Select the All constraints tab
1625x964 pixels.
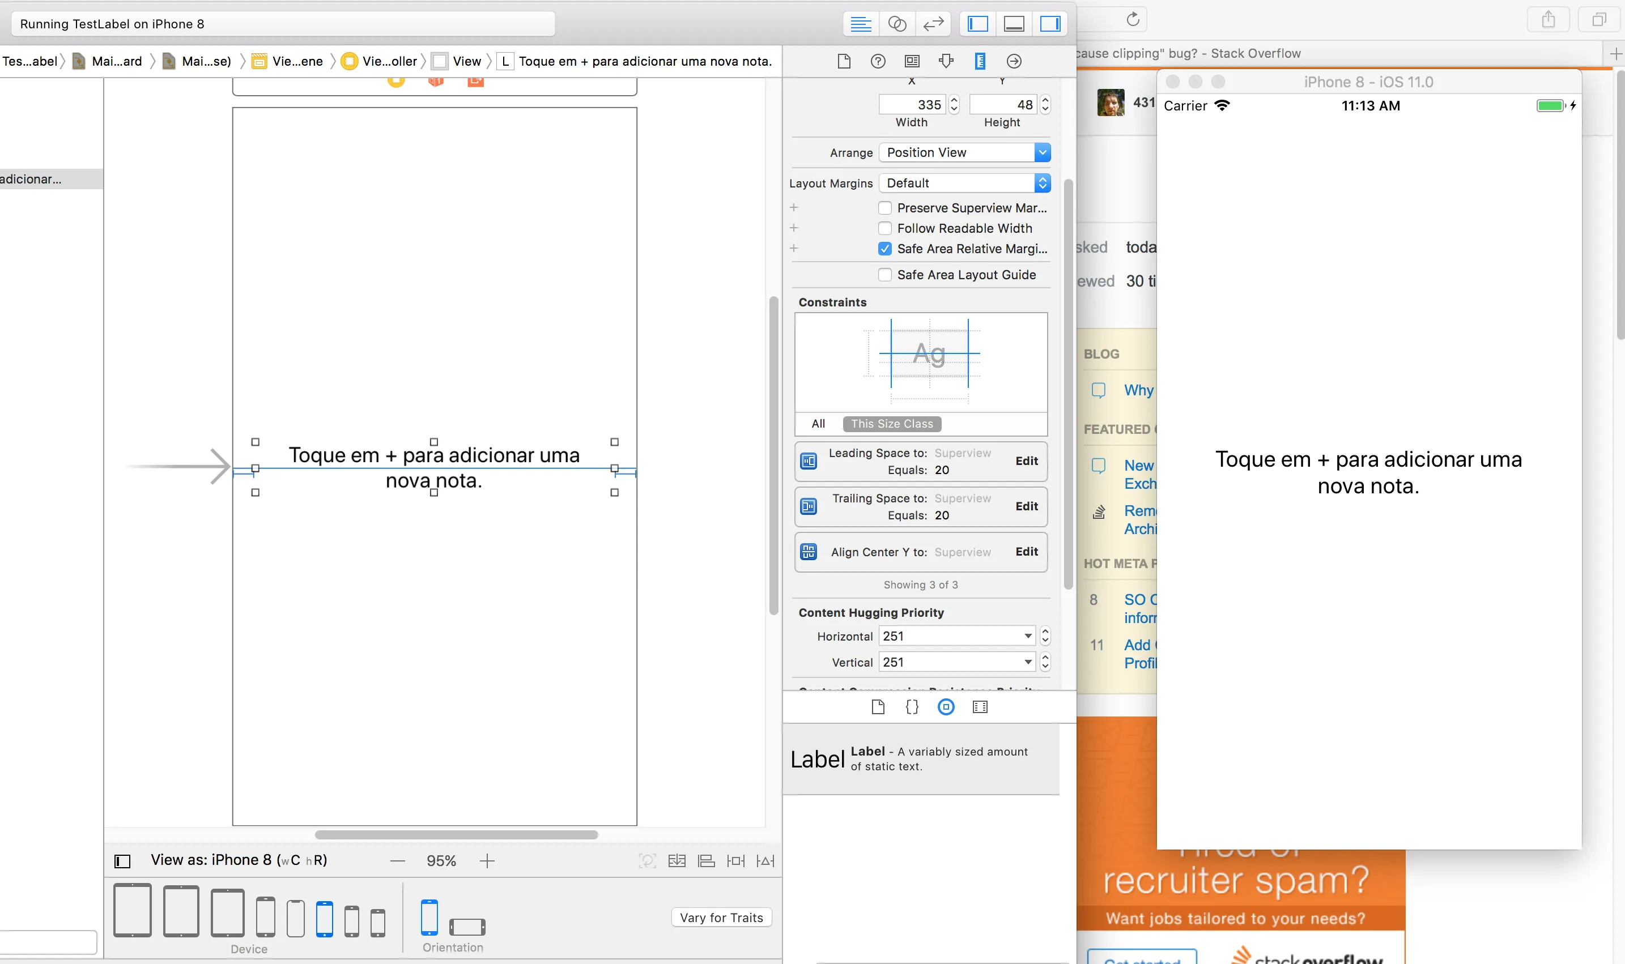[x=818, y=424]
